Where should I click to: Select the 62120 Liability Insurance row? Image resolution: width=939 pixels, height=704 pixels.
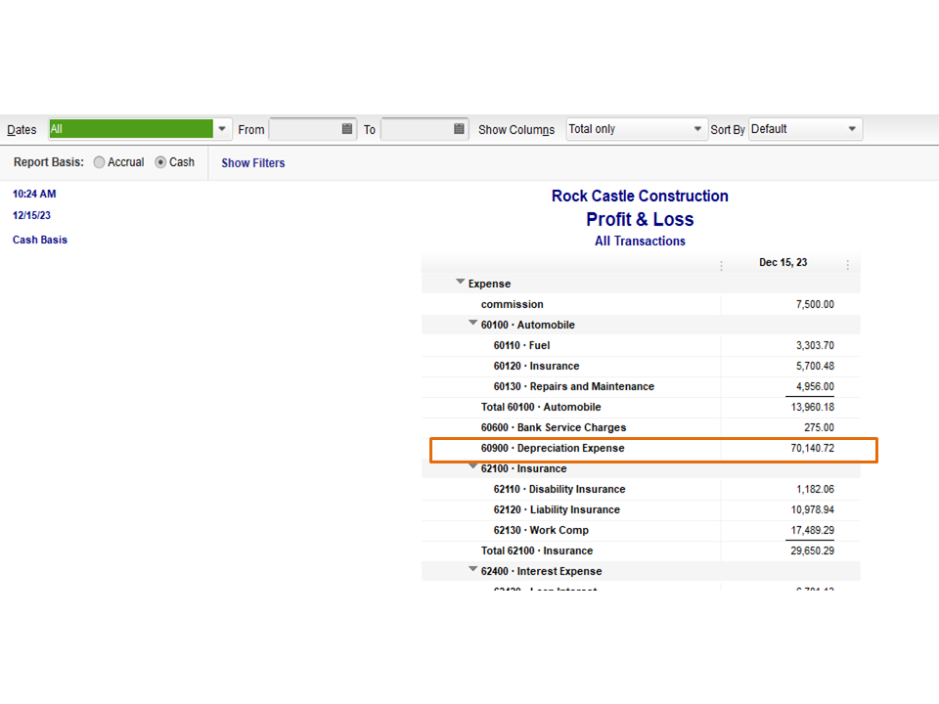point(641,509)
